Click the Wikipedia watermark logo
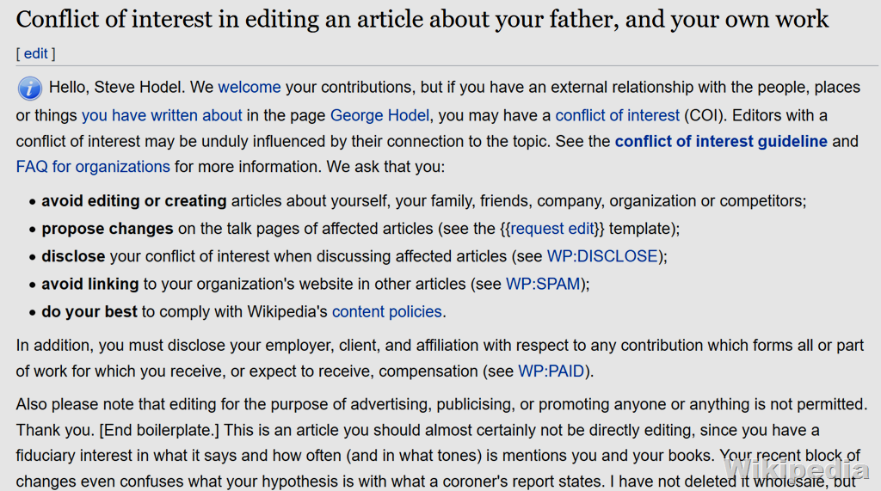Viewport: 881px width, 491px height. (796, 468)
